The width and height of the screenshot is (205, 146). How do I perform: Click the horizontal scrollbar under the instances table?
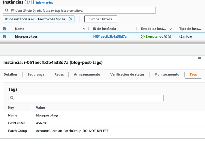pos(103,43)
